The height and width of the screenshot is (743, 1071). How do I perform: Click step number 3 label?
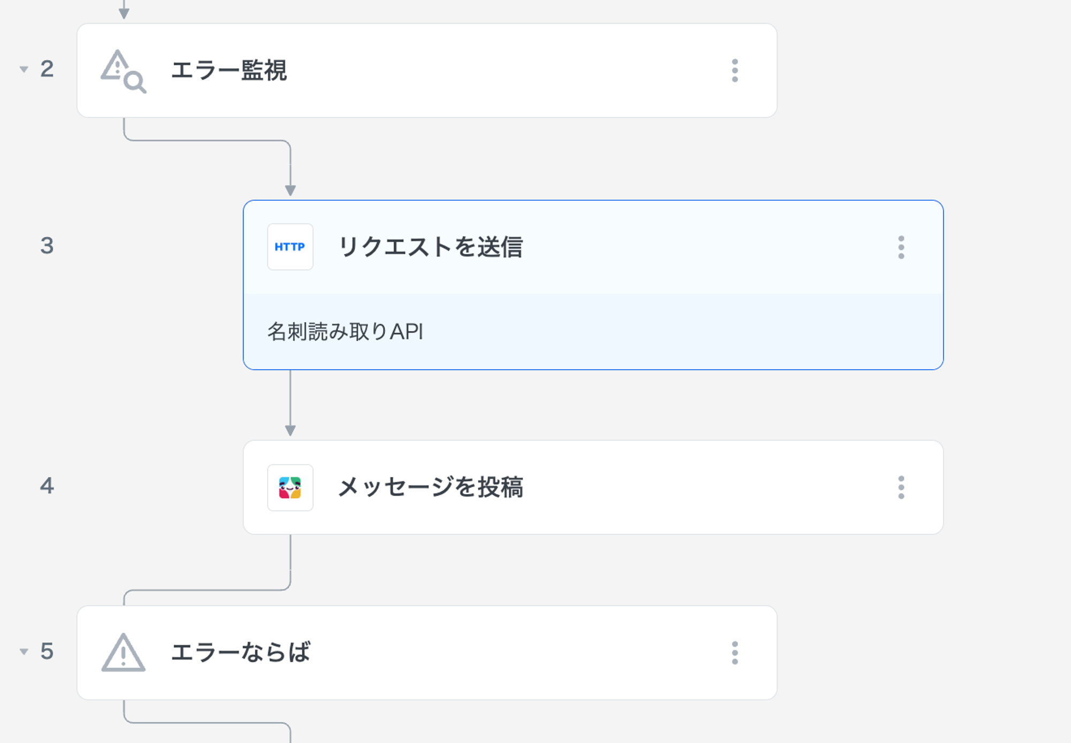pos(47,246)
